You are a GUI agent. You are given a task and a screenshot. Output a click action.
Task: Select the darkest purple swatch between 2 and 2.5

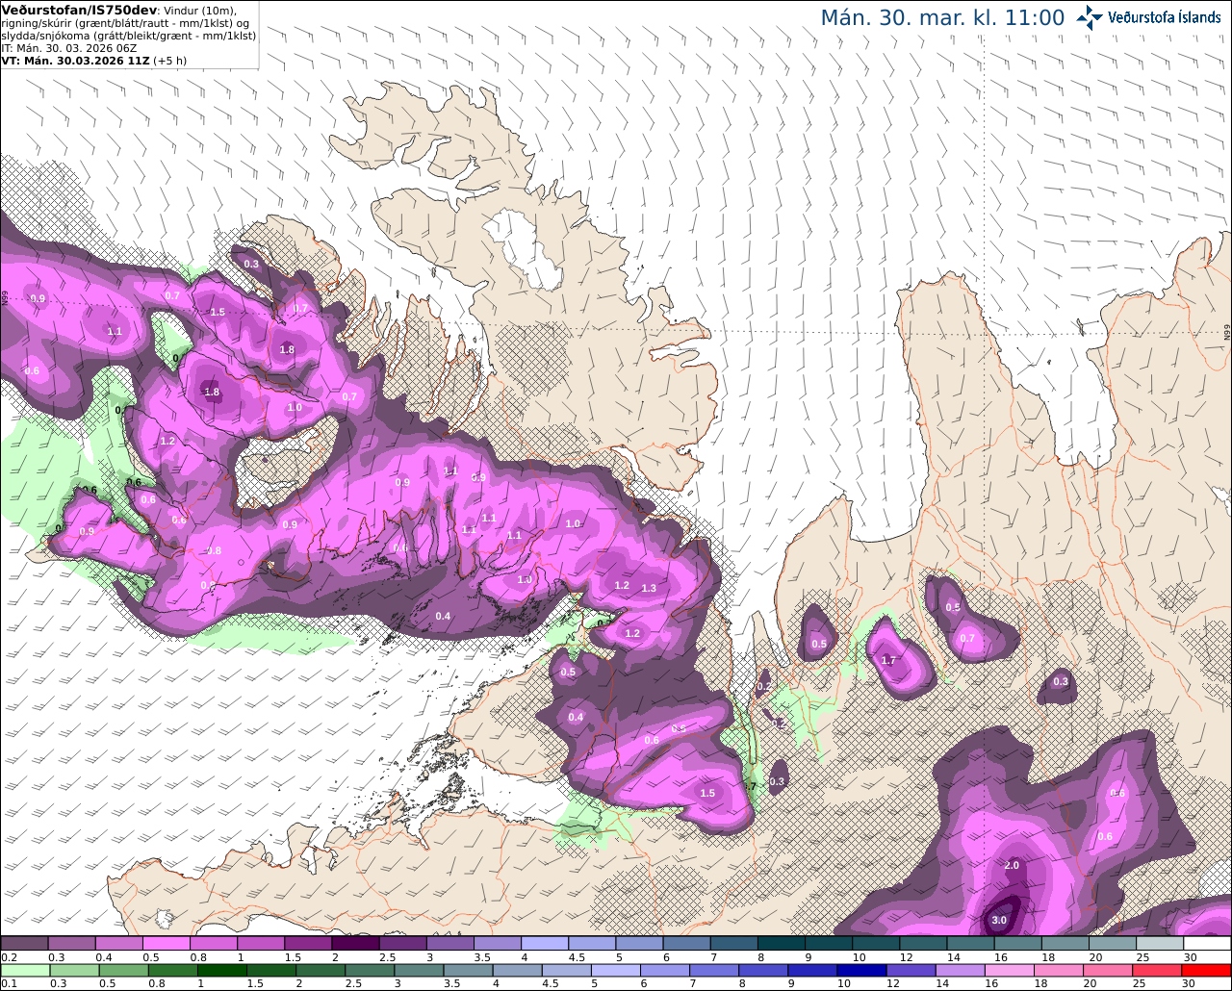[355, 944]
